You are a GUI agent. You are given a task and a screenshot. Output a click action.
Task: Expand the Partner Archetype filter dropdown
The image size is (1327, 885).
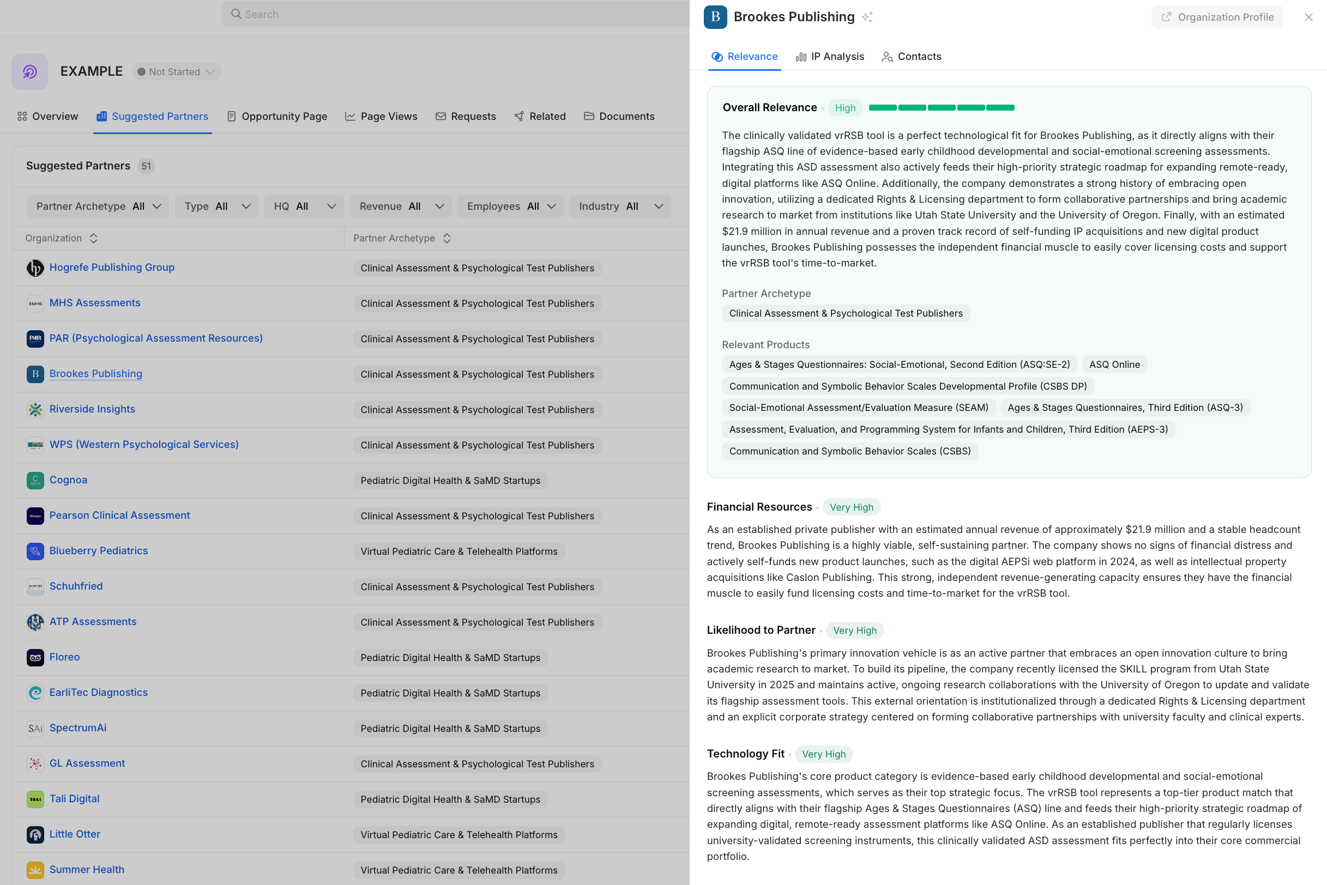pyautogui.click(x=97, y=206)
